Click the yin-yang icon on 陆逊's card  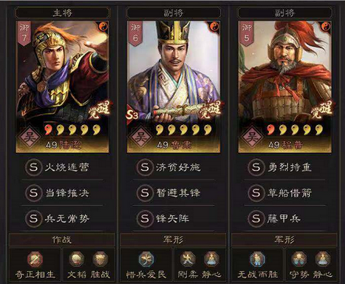pos(103,27)
